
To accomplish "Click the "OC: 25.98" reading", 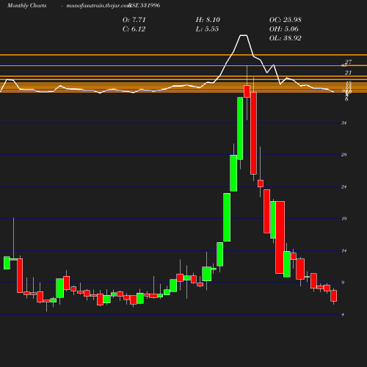I will (x=286, y=20).
